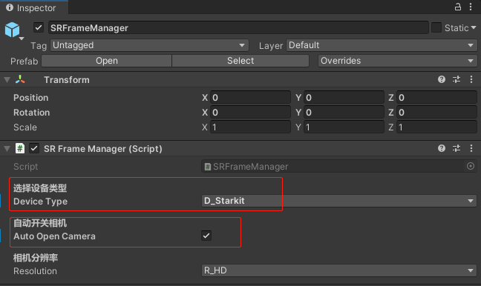481x286 pixels.
Task: Open SR Frame Manager preset settings icon
Action: click(x=457, y=148)
